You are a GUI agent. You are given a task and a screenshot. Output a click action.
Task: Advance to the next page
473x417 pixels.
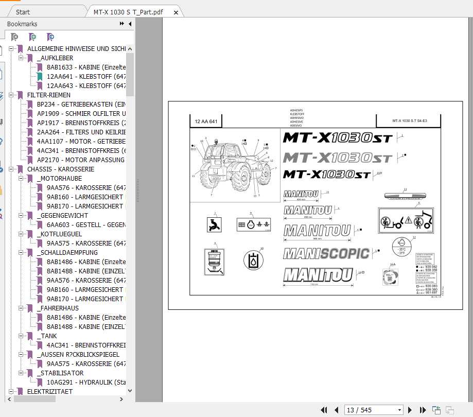click(410, 410)
